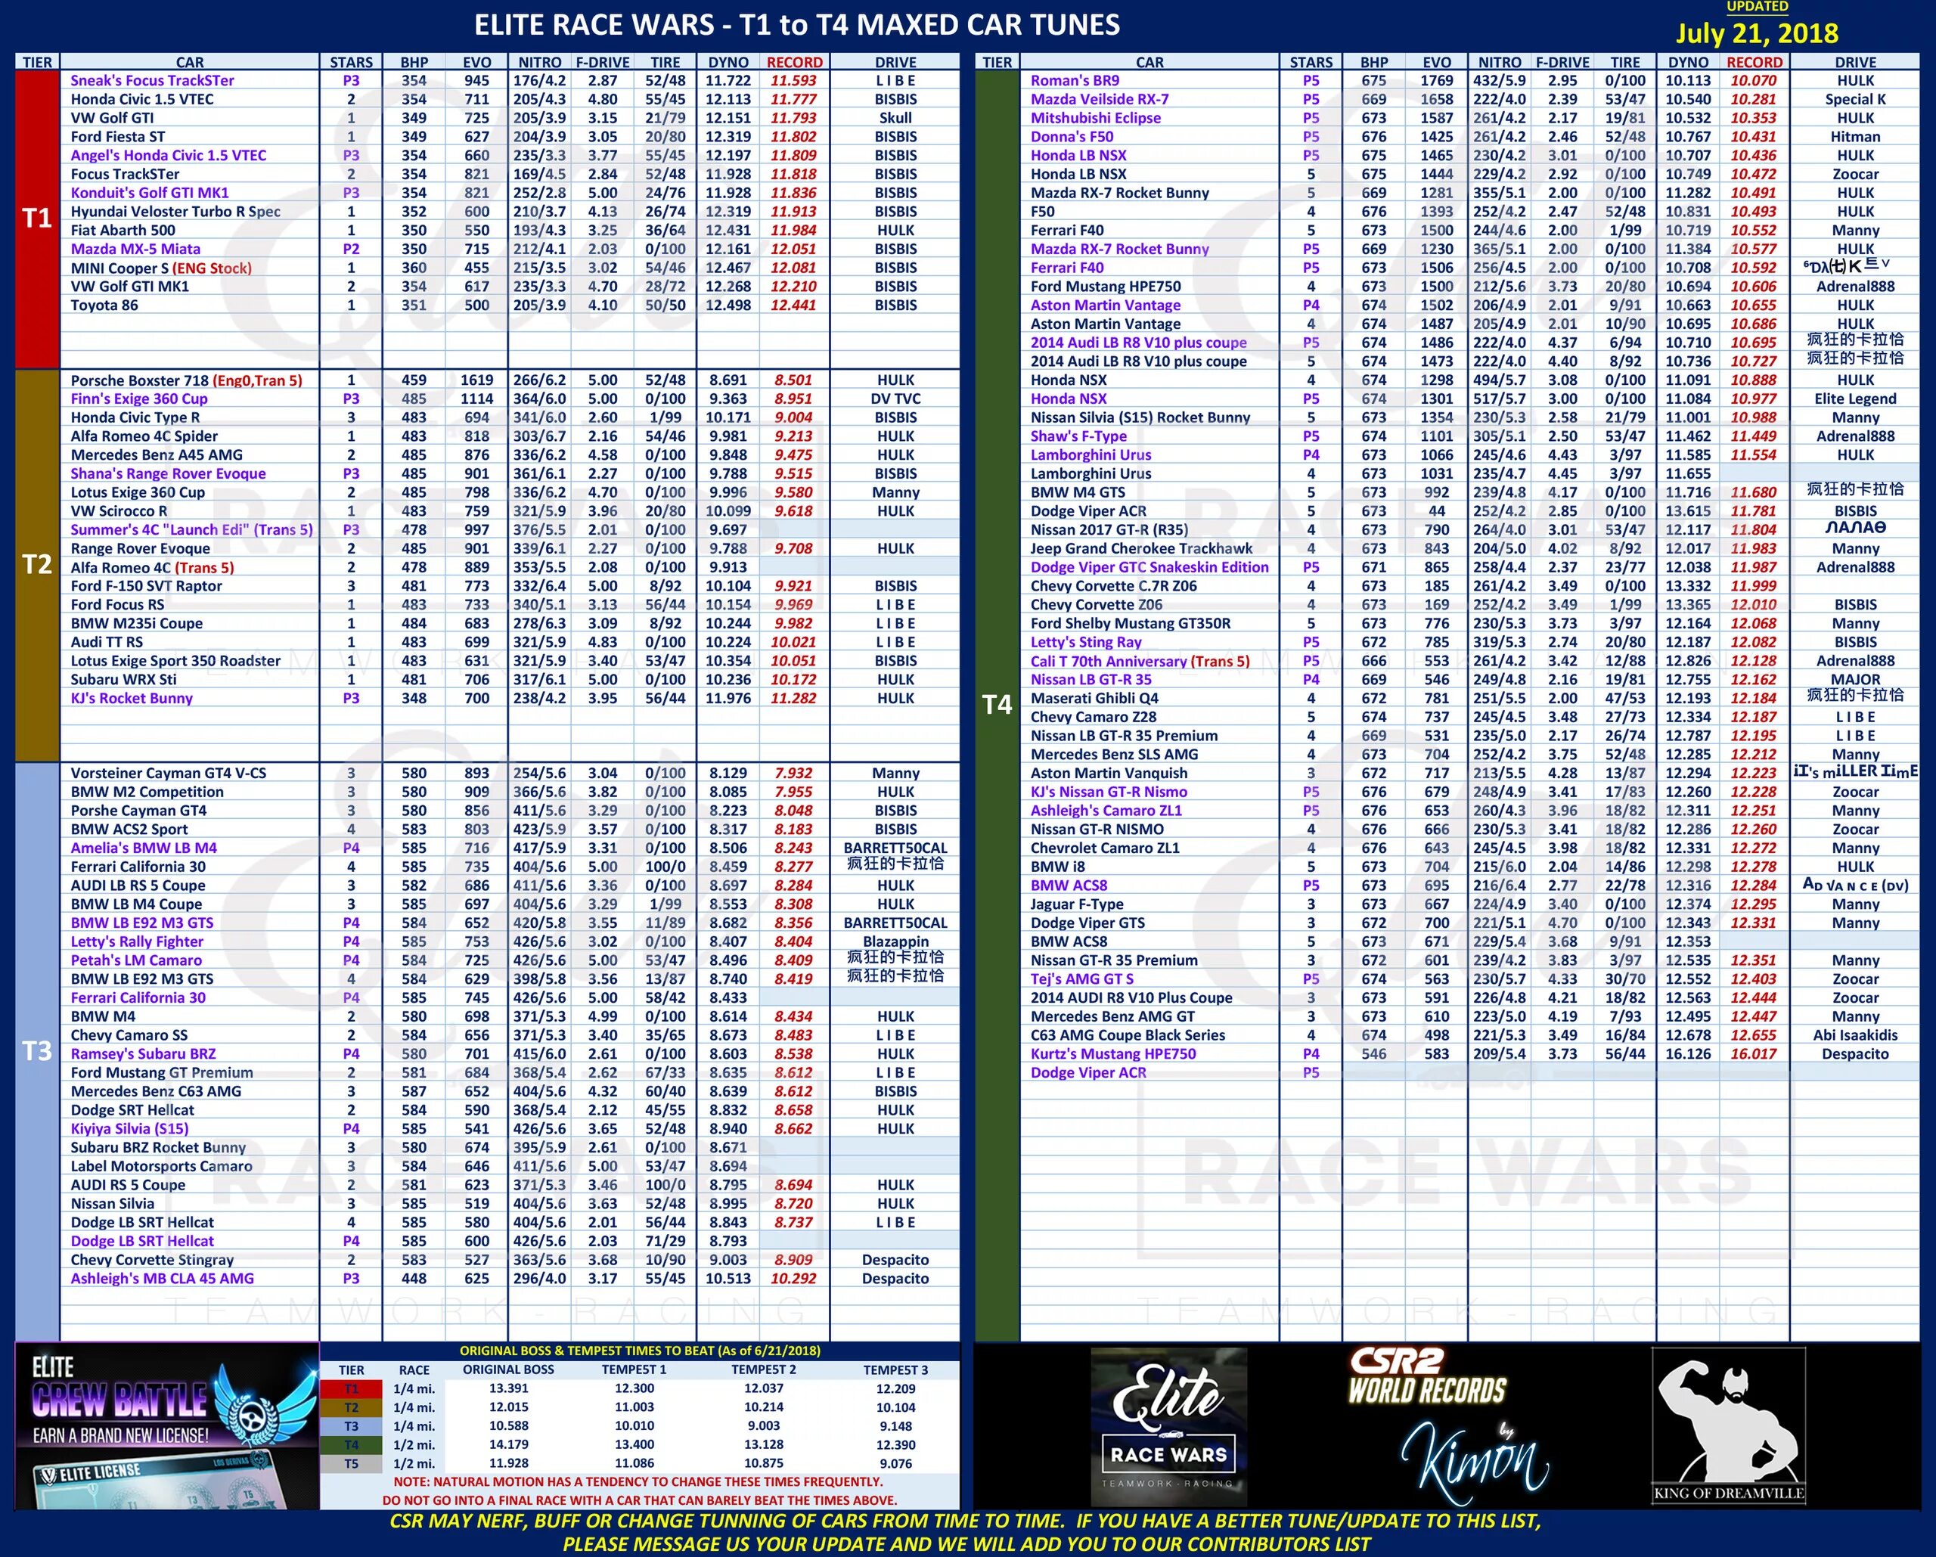Click the 'Sneak's Focus TrackSTer' car row
Image resolution: width=1936 pixels, height=1557 pixels.
[488, 80]
